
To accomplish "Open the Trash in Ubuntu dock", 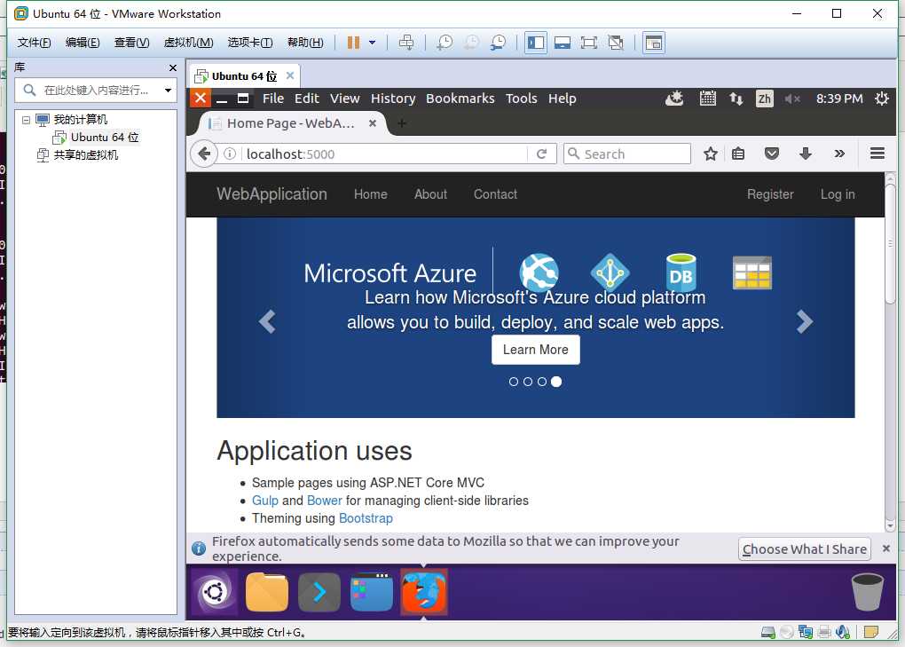I will tap(867, 592).
